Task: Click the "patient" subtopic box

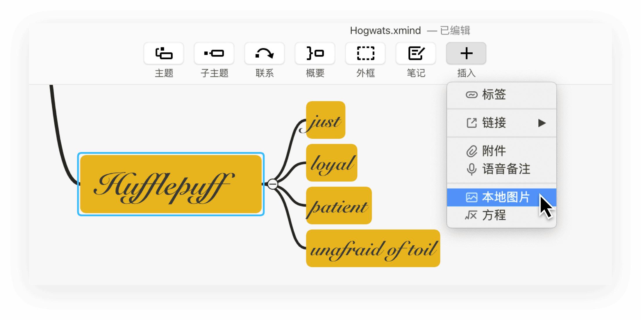Action: (x=339, y=206)
